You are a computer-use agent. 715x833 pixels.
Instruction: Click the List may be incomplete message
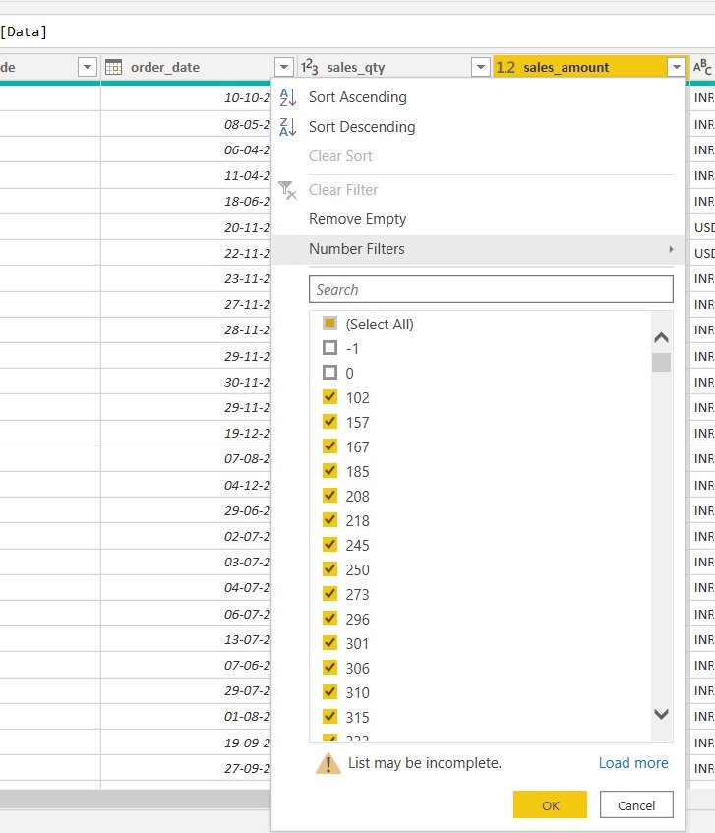[x=425, y=763]
